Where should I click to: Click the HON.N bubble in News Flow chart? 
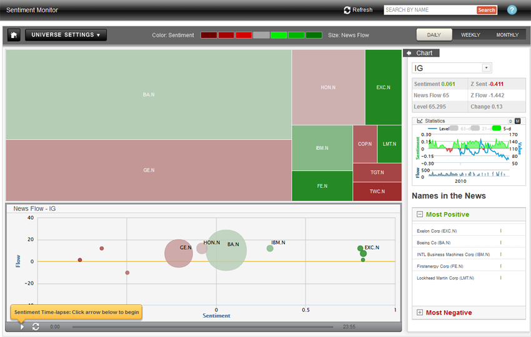coord(202,248)
